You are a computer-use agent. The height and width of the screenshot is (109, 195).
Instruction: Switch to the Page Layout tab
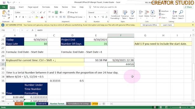tap(33, 7)
